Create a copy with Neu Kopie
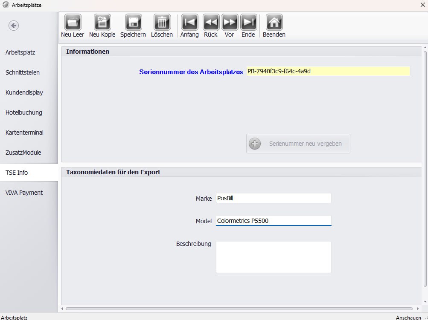 pyautogui.click(x=102, y=22)
